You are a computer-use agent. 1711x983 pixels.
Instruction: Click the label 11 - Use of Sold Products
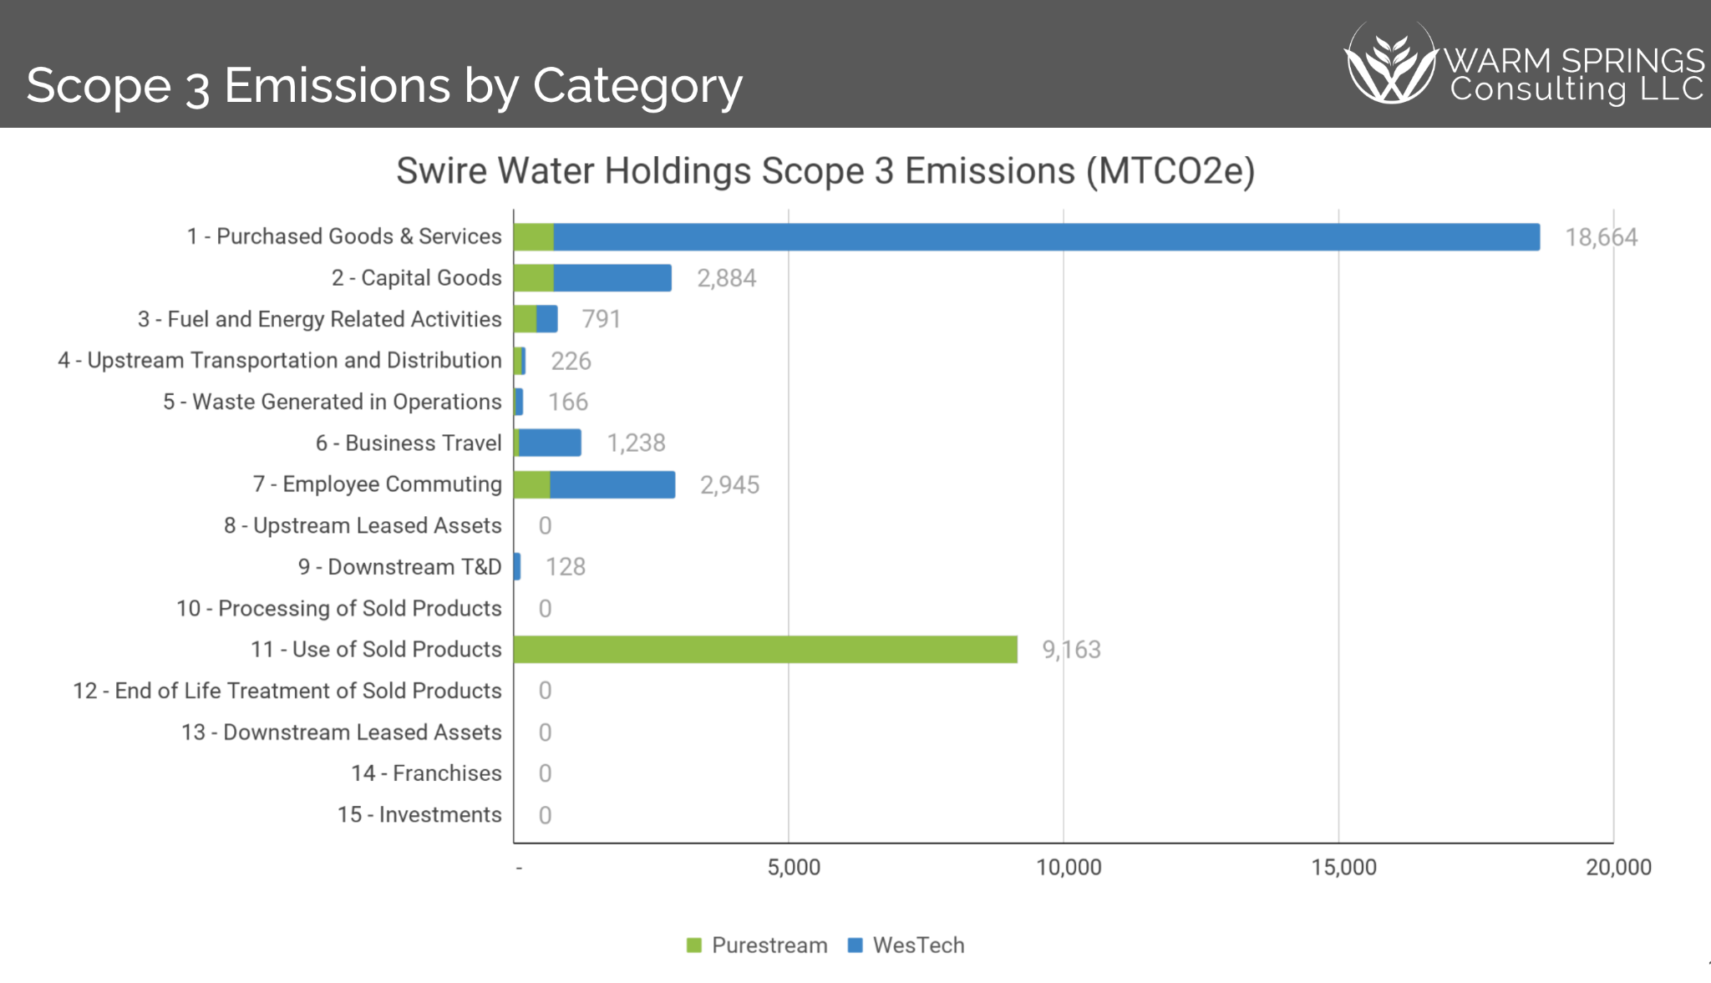[x=376, y=650]
